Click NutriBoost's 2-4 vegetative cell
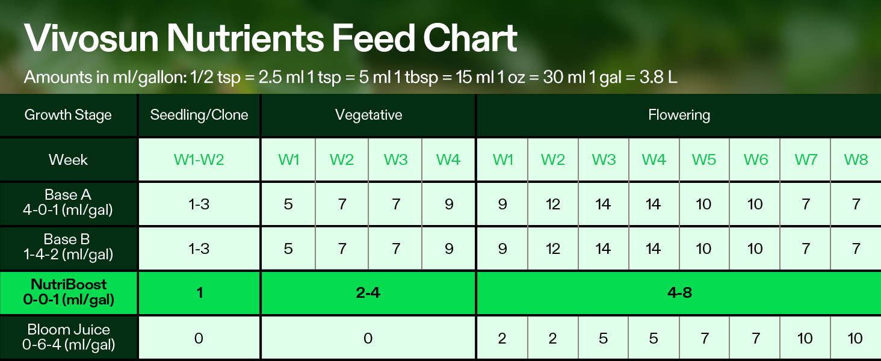 pyautogui.click(x=368, y=293)
